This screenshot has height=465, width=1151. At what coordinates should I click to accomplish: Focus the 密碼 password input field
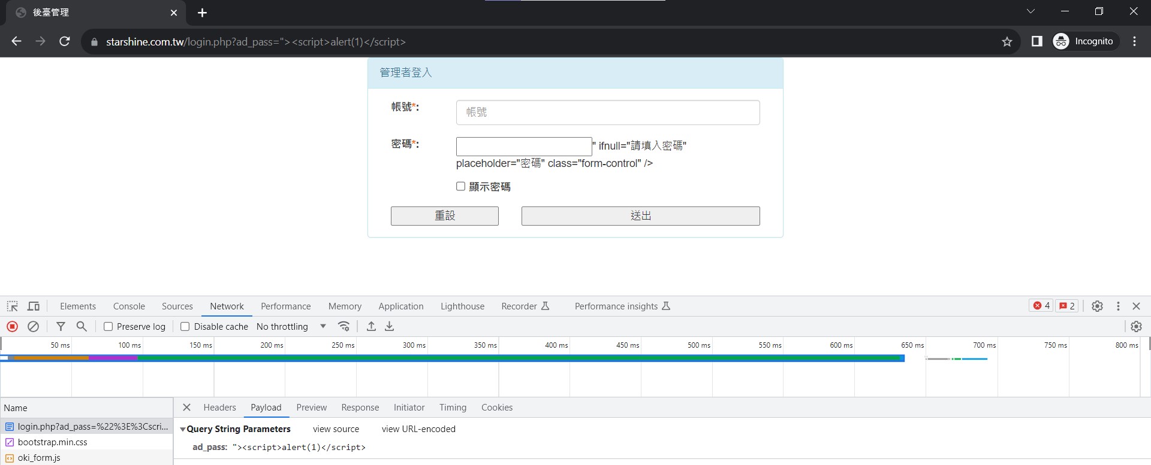pos(524,146)
